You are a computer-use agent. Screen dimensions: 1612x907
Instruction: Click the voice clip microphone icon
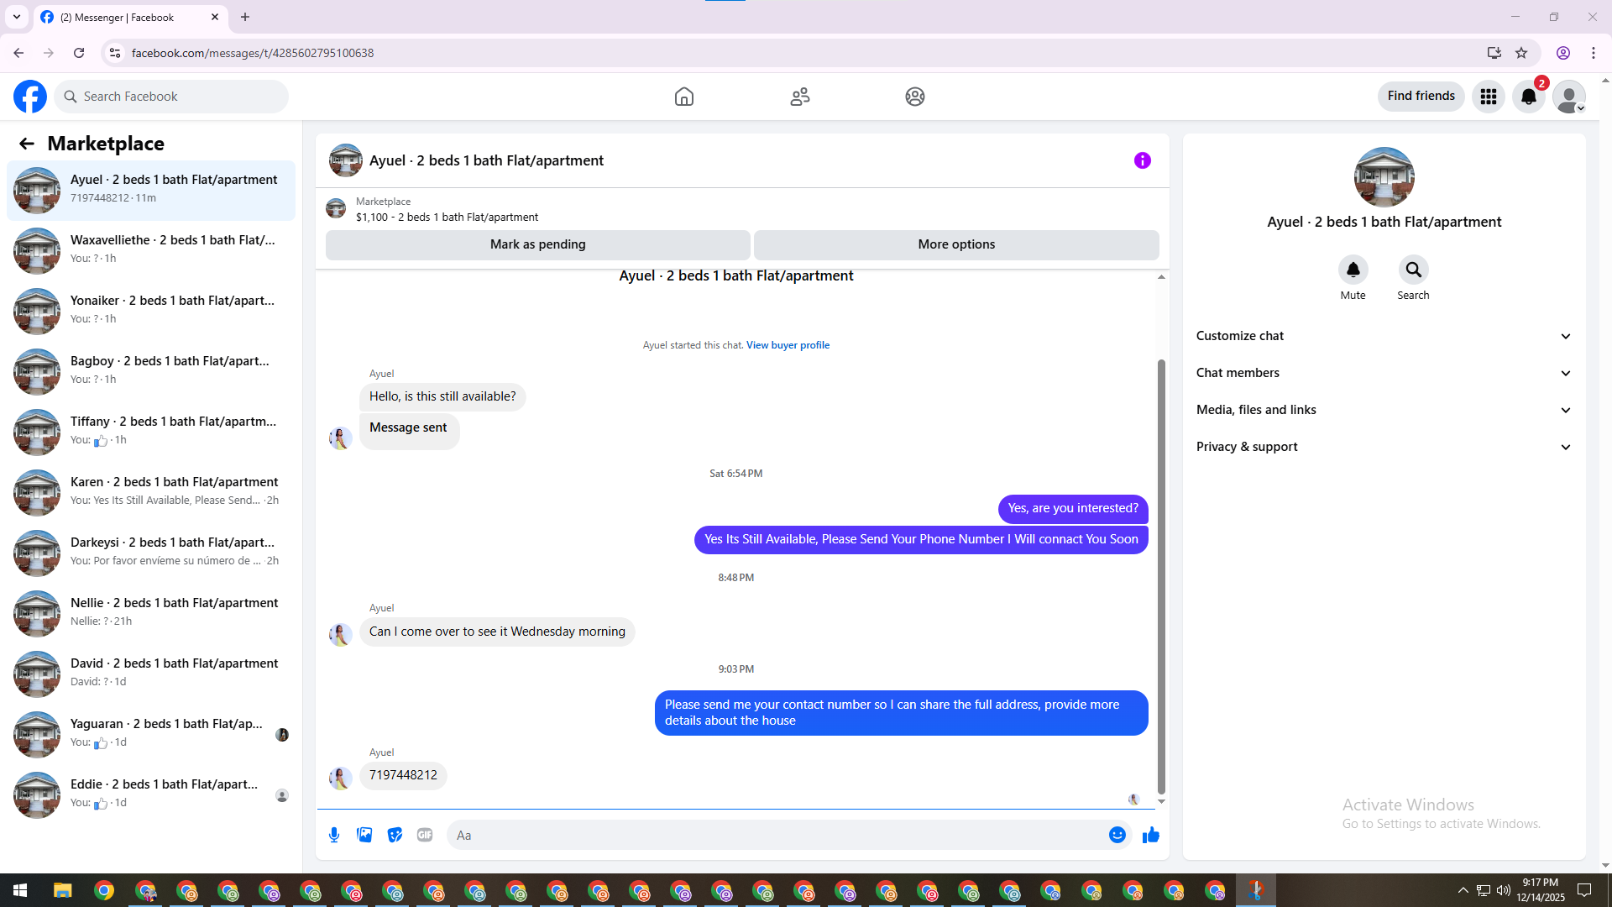point(334,835)
